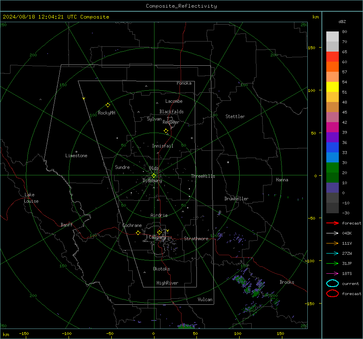
Task: Click the 31JP legend label
Action: (347, 263)
